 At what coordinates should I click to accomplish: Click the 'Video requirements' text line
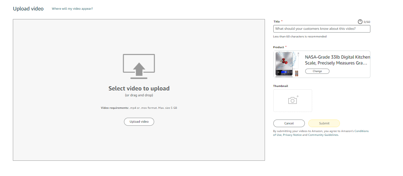pos(139,108)
